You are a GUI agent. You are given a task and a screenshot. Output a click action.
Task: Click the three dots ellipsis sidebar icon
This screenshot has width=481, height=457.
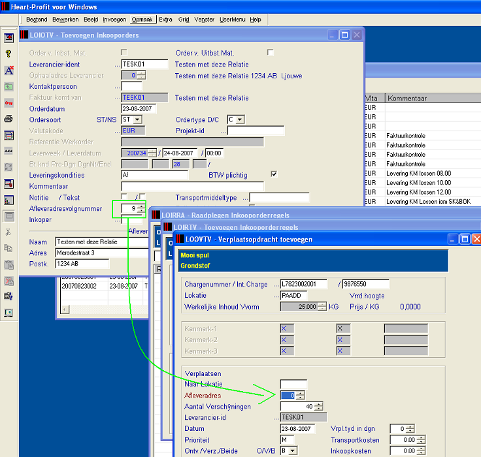coord(8,151)
